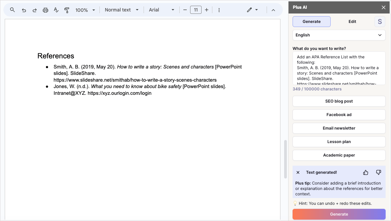Give the generated text a thumbs up
The height and width of the screenshot is (221, 391).
365,172
